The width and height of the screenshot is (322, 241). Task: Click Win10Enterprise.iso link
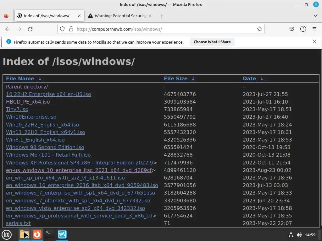[x=31, y=117]
